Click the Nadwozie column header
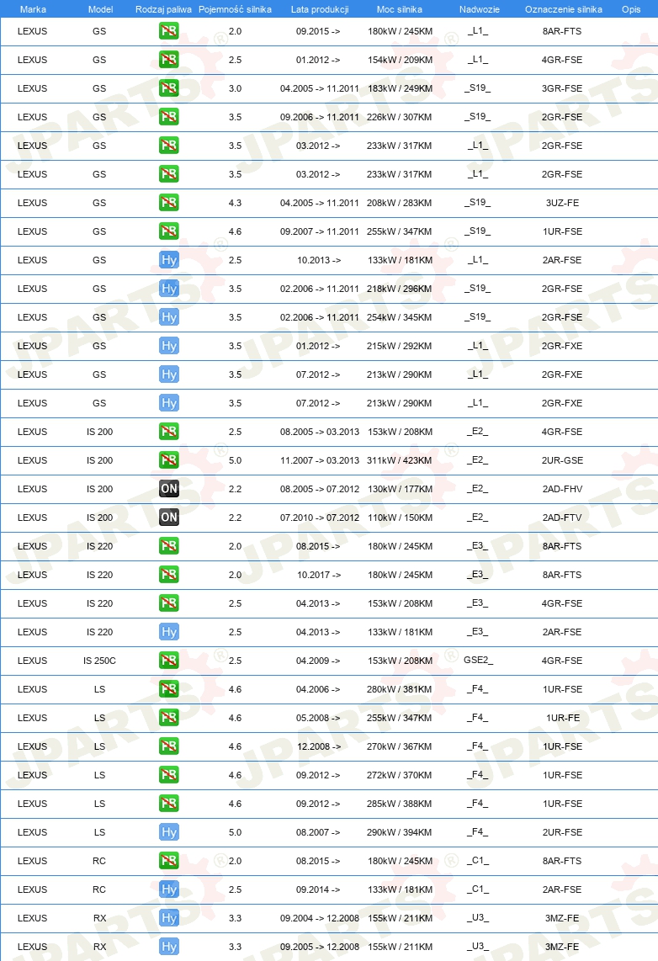The height and width of the screenshot is (961, 658). pos(480,9)
